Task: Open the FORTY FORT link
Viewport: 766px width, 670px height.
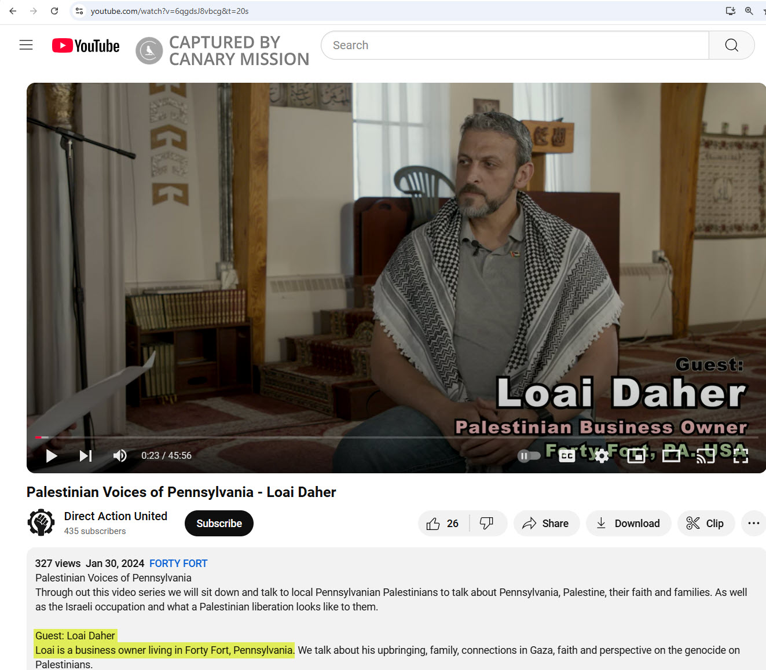Action: coord(178,563)
